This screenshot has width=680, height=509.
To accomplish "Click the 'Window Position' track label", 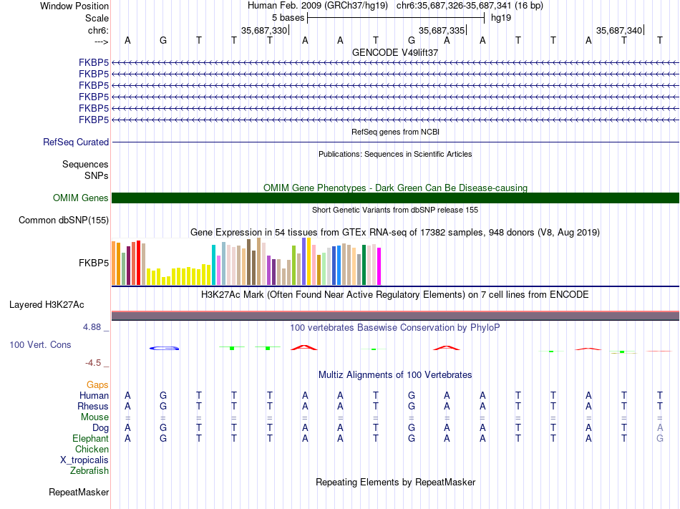I will [x=74, y=6].
